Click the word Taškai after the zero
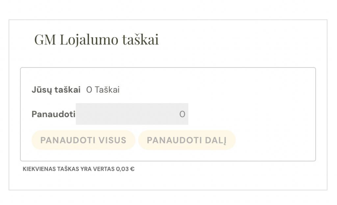Image resolution: width=337 pixels, height=205 pixels. [x=107, y=90]
